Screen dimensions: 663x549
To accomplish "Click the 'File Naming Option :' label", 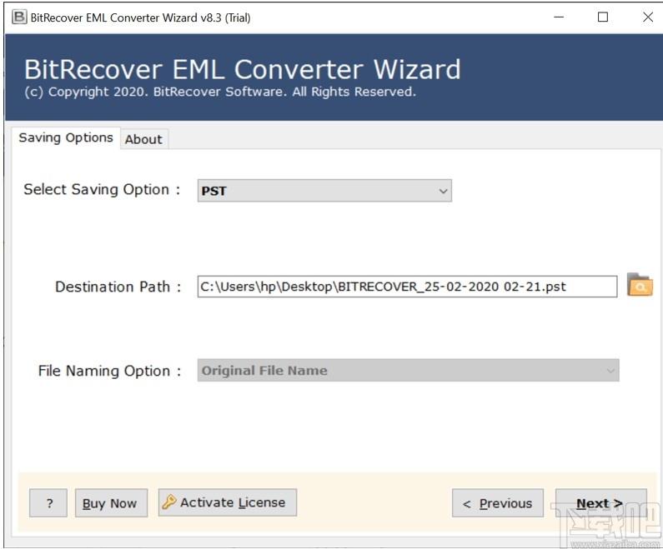I will [x=109, y=371].
